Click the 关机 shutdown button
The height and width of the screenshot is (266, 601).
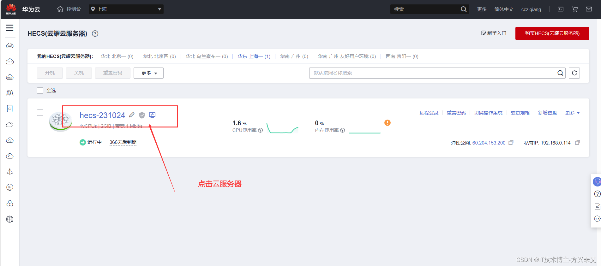point(79,73)
